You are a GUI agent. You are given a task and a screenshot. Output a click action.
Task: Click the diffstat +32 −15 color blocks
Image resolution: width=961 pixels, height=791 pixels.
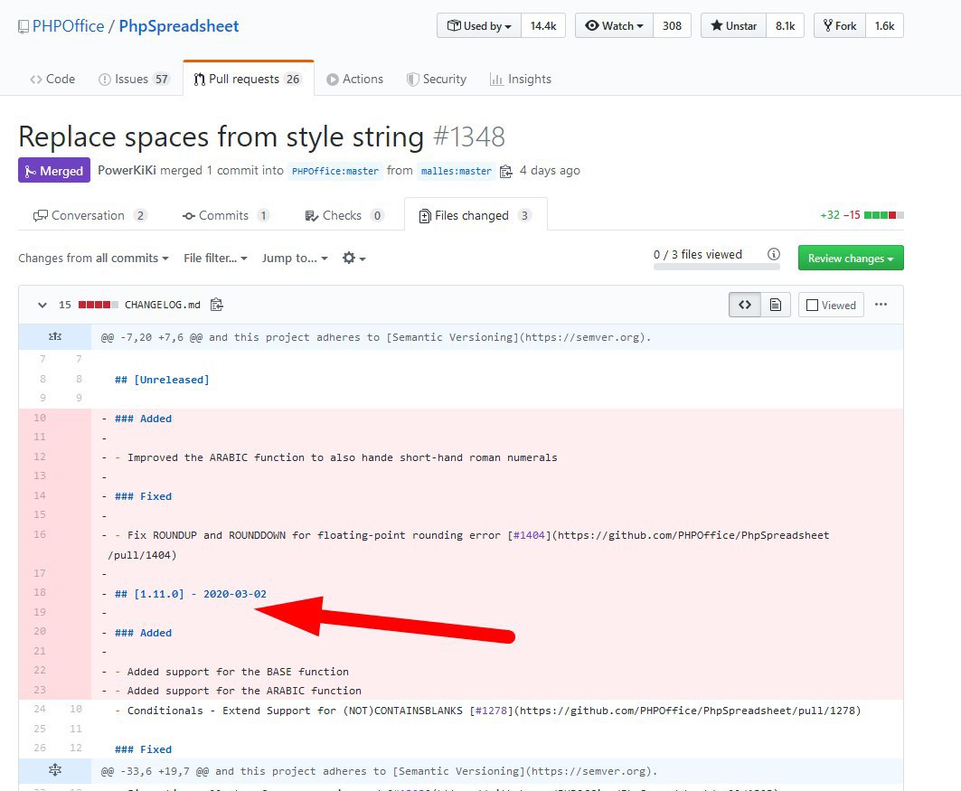pyautogui.click(x=884, y=215)
